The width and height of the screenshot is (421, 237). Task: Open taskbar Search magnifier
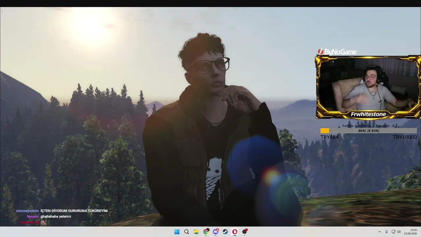click(186, 232)
